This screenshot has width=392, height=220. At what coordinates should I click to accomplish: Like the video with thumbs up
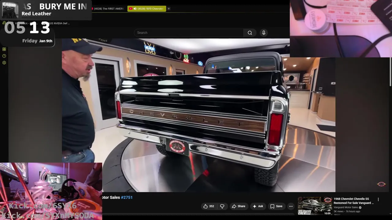coord(209,206)
